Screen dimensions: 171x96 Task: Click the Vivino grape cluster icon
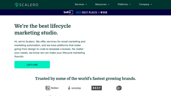coord(69,88)
